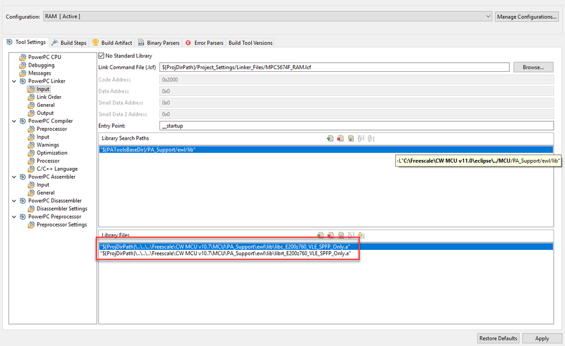Move library file up in list
Screen dimensions: 565x346
(351, 235)
